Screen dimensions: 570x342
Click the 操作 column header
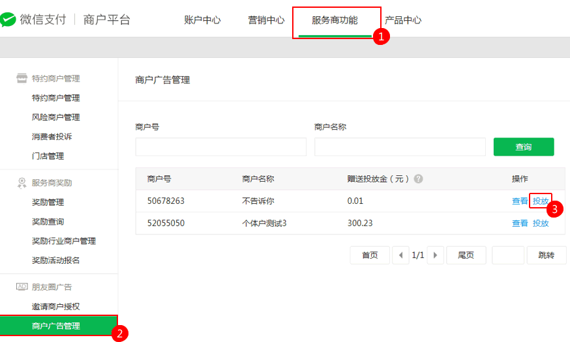[x=520, y=178]
